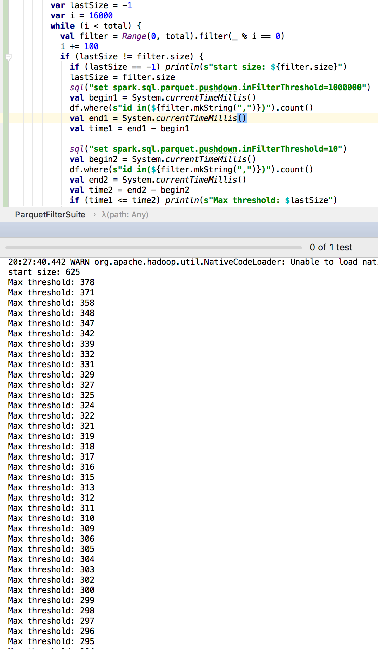Click the 'Max threshold: 296' output line

click(x=51, y=631)
